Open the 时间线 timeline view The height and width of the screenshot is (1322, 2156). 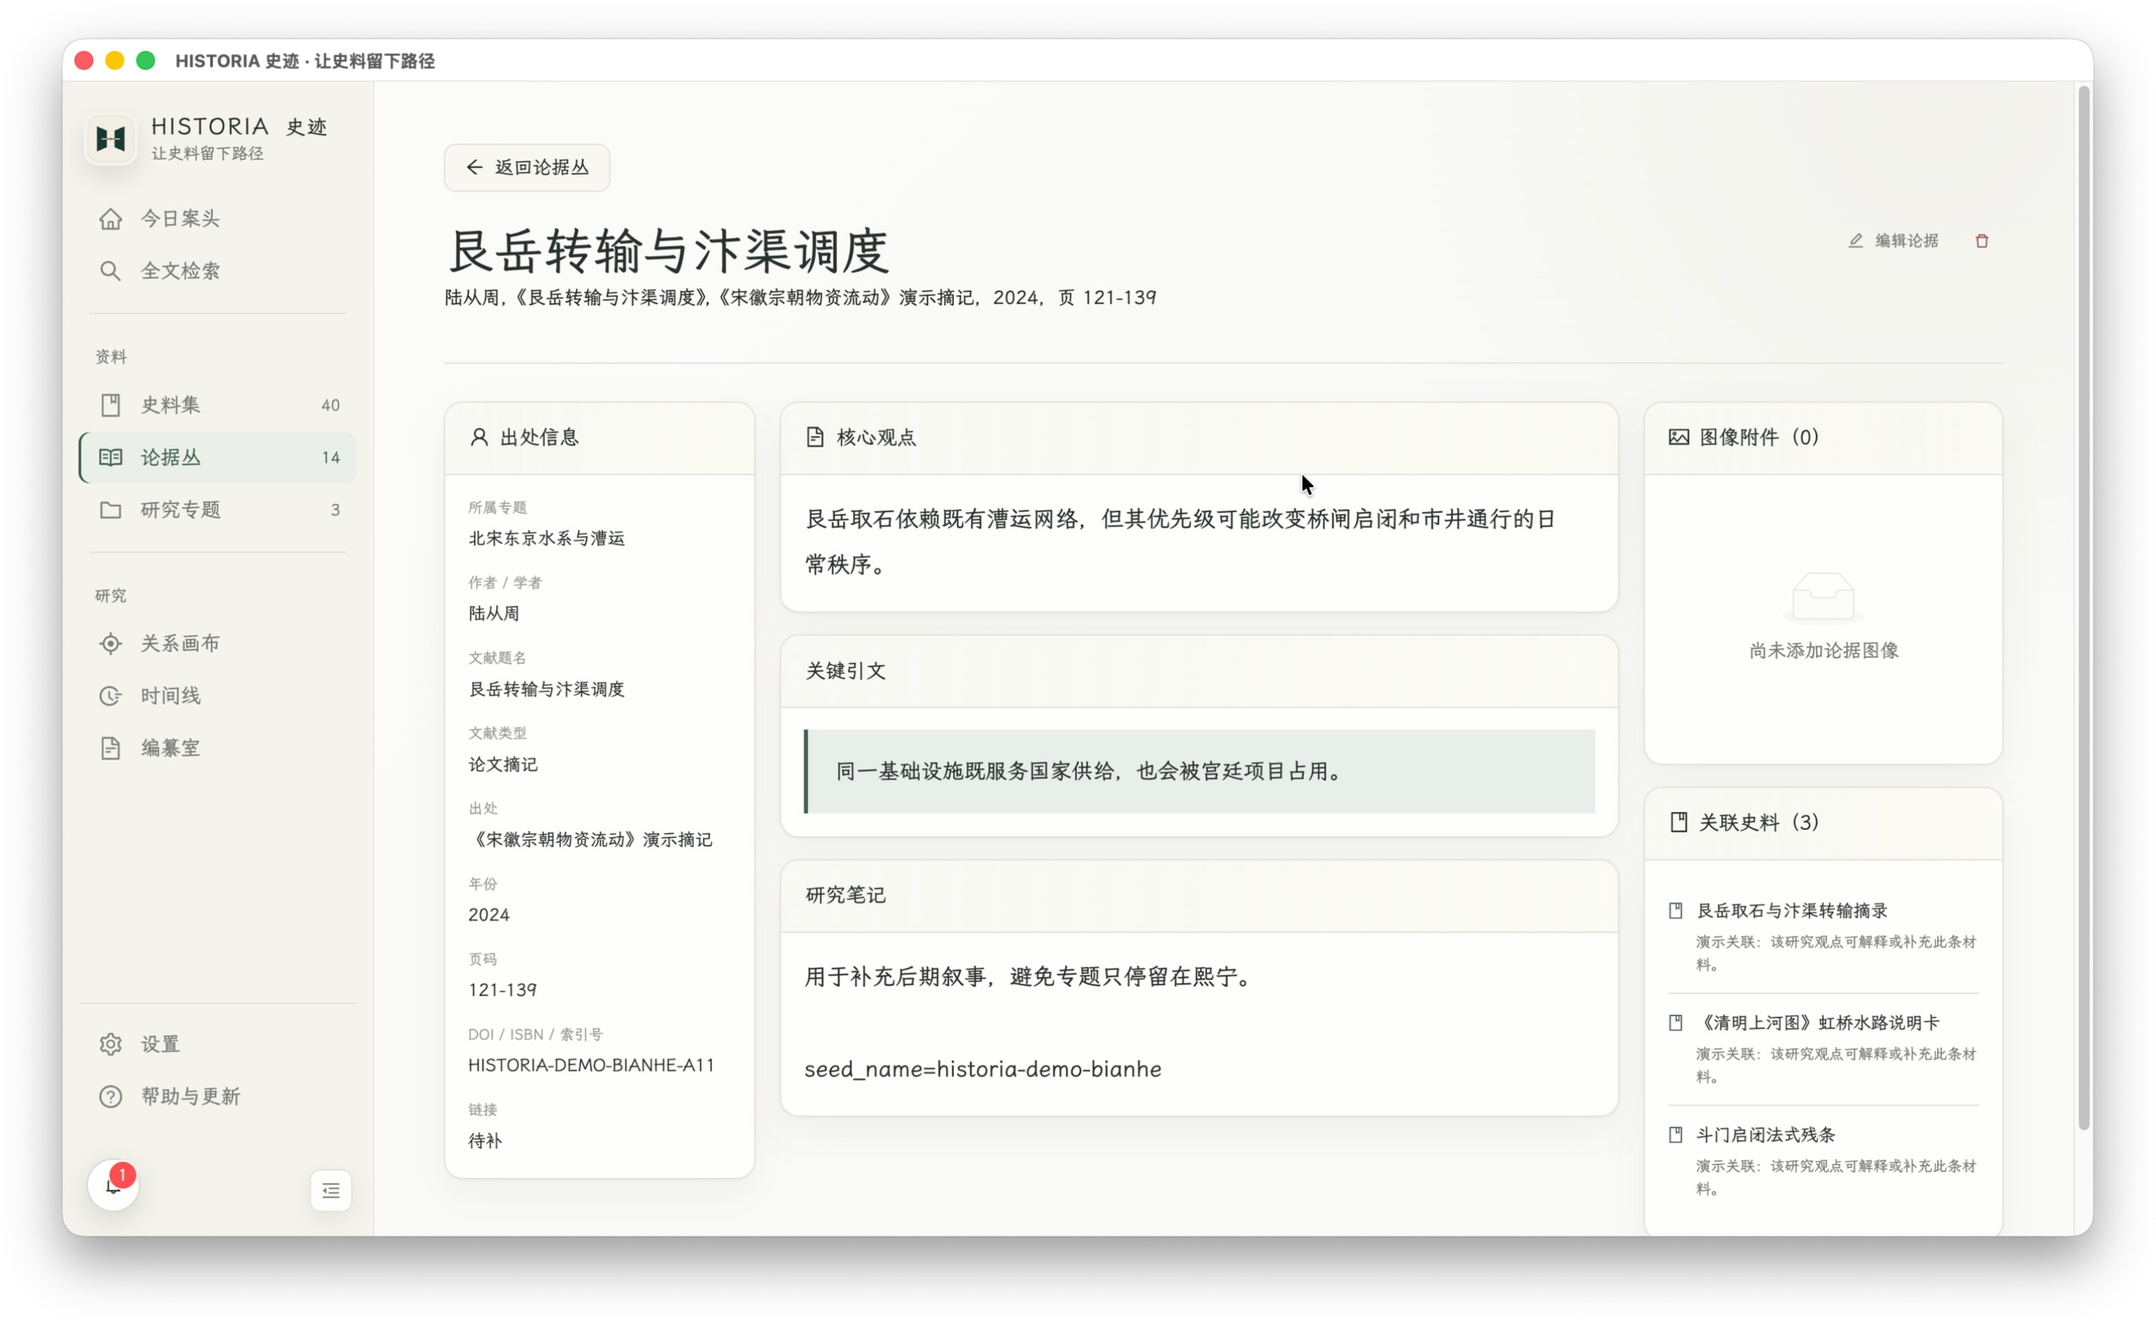tap(217, 696)
